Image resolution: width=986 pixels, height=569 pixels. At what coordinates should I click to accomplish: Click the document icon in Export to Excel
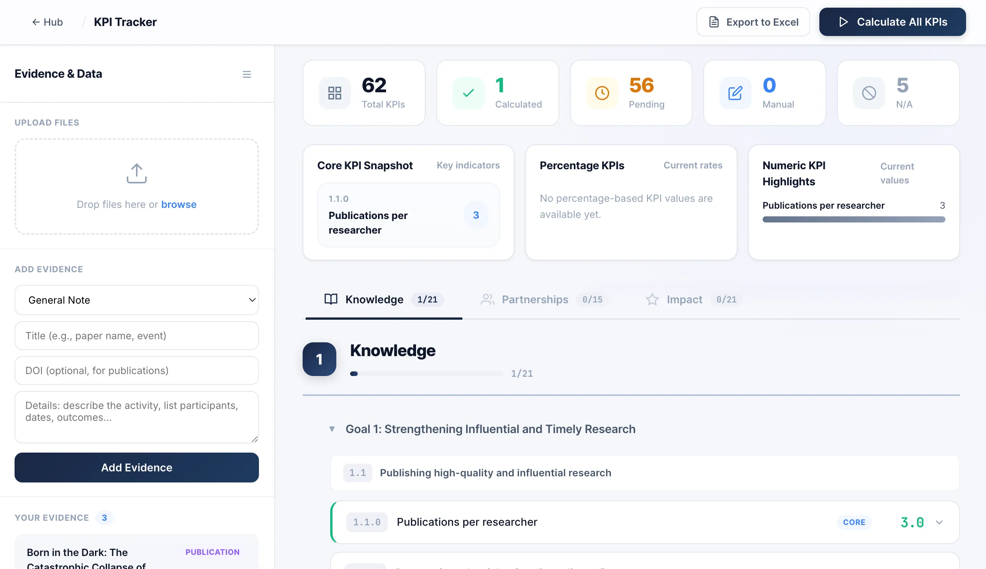(714, 22)
